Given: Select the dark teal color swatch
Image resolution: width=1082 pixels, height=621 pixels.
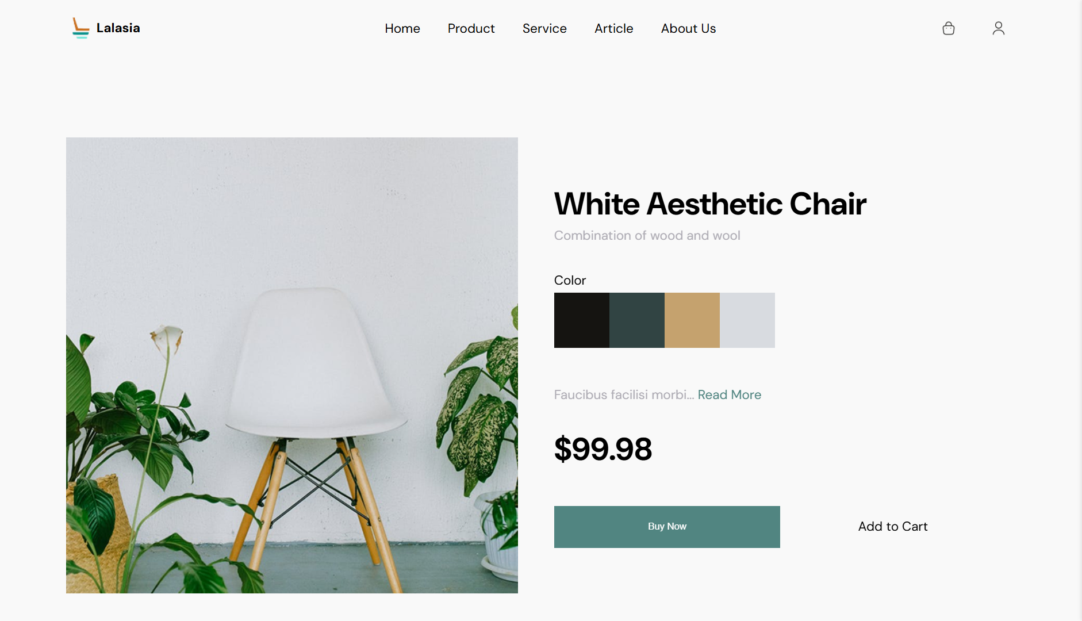Looking at the screenshot, I should [637, 320].
